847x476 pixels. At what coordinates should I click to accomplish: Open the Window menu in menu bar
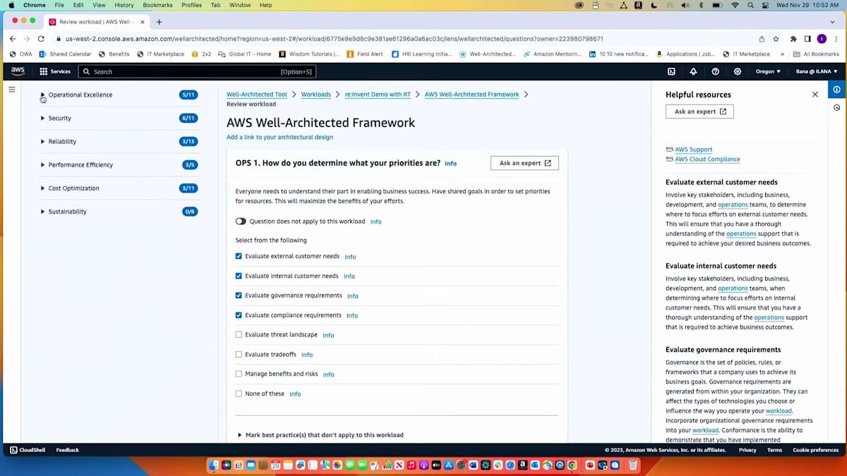[240, 5]
